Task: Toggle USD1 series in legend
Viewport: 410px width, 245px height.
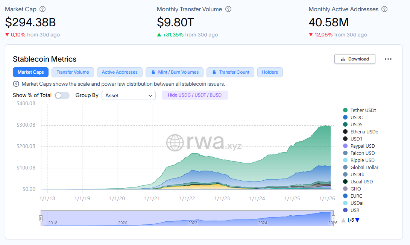Action: [352, 139]
